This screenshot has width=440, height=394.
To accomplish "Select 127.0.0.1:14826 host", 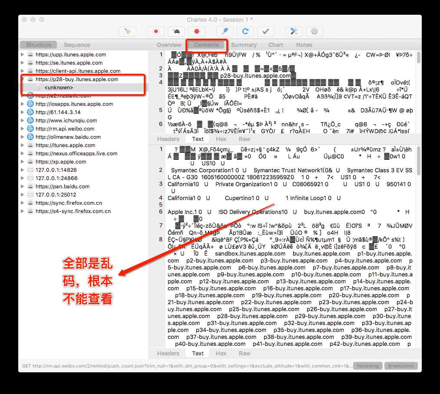I will 56,170.
